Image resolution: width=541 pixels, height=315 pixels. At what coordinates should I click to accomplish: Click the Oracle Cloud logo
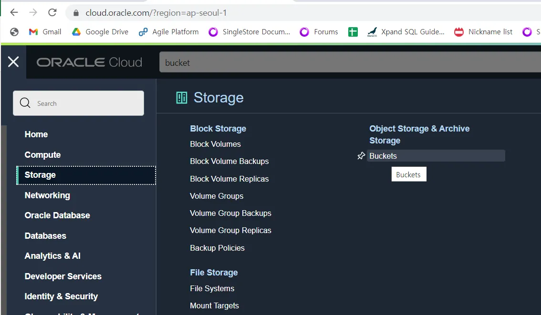(x=89, y=62)
